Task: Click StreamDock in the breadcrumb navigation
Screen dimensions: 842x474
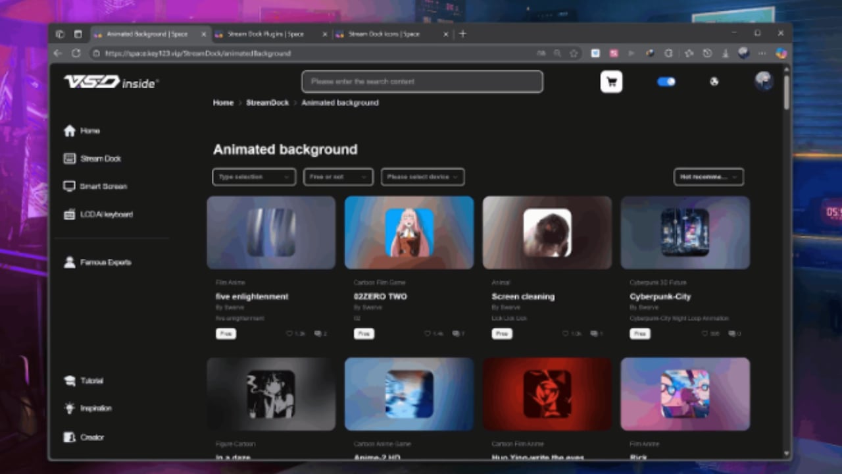Action: tap(267, 103)
